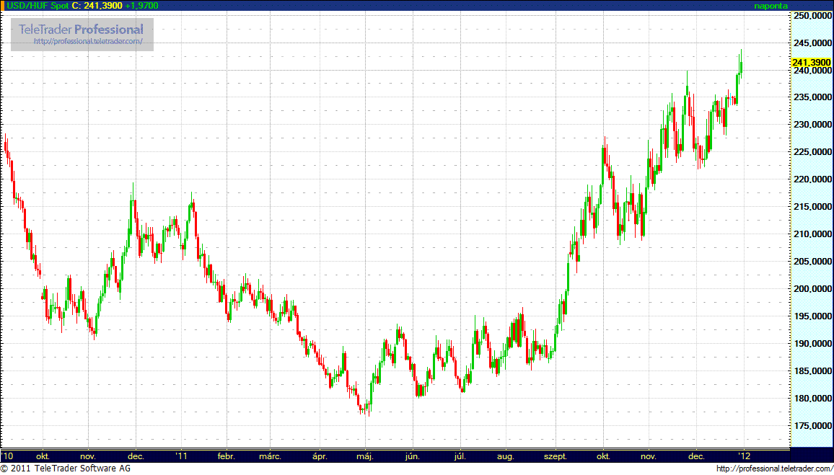Screen dimensions: 834x475
Task: Click the 235,0000 price axis label
Action: click(812, 97)
